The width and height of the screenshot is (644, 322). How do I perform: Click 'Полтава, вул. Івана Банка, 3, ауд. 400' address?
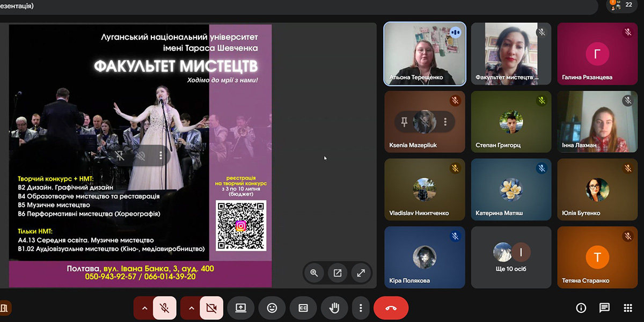pos(140,268)
